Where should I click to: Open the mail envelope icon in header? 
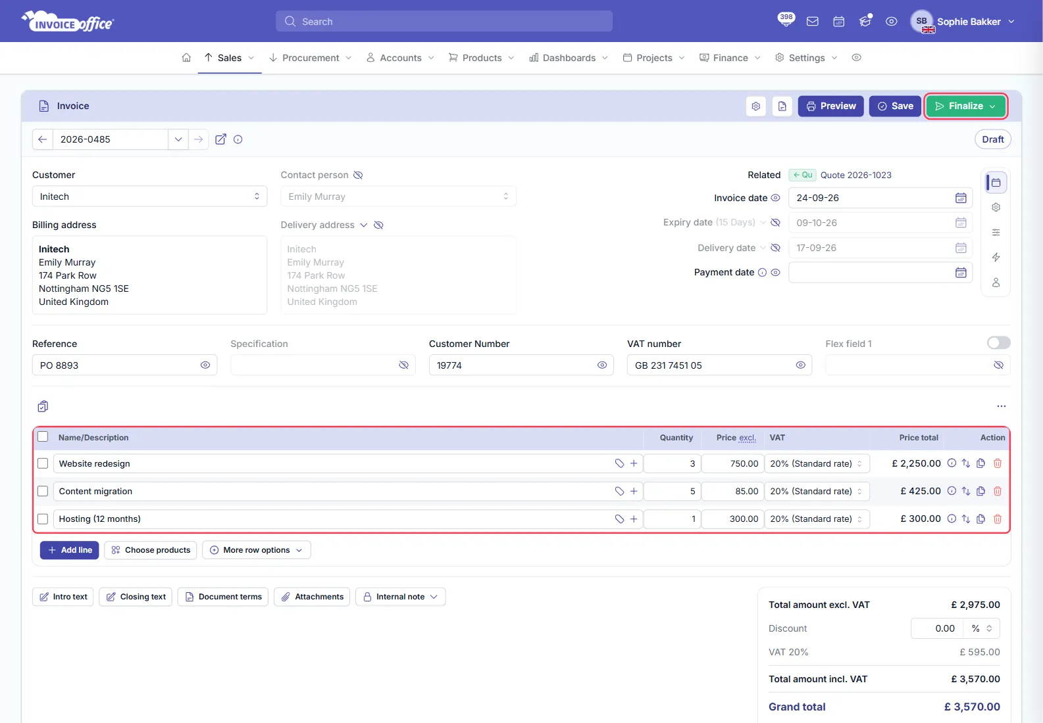(813, 22)
